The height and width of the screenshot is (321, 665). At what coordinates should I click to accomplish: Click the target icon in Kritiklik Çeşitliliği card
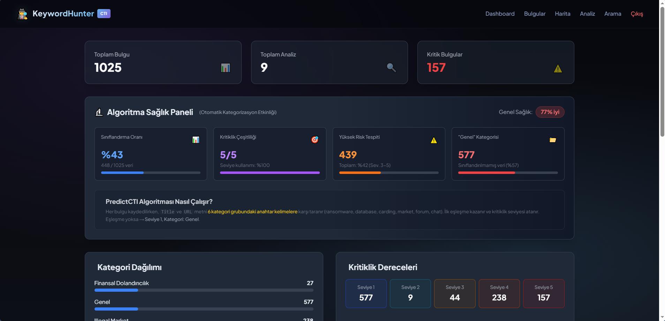click(315, 140)
